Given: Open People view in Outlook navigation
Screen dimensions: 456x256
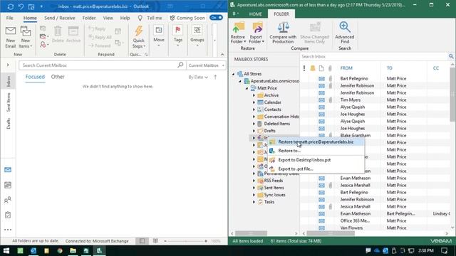Looking at the screenshot, I should pyautogui.click(x=8, y=200).
